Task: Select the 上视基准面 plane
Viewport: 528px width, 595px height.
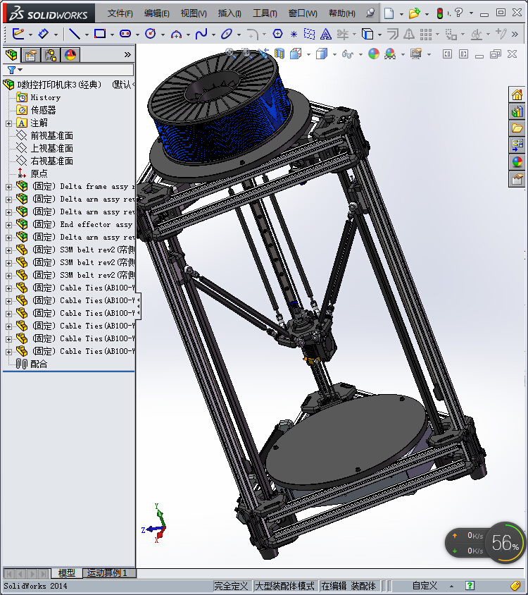Action: (x=51, y=148)
